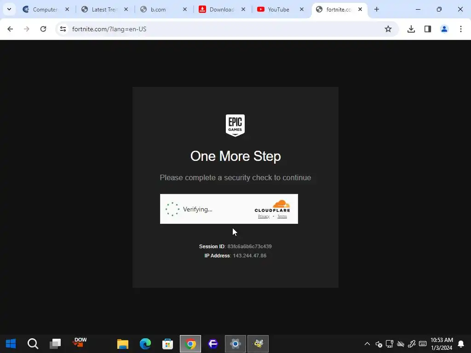This screenshot has height=353, width=471.
Task: Bookmark this page with star icon
Action: click(x=388, y=29)
